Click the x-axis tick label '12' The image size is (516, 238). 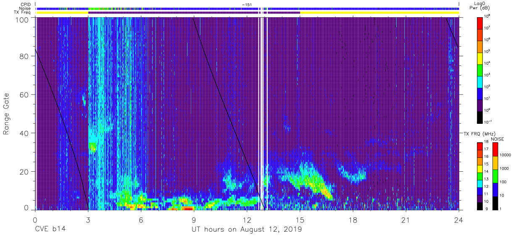tap(247, 220)
